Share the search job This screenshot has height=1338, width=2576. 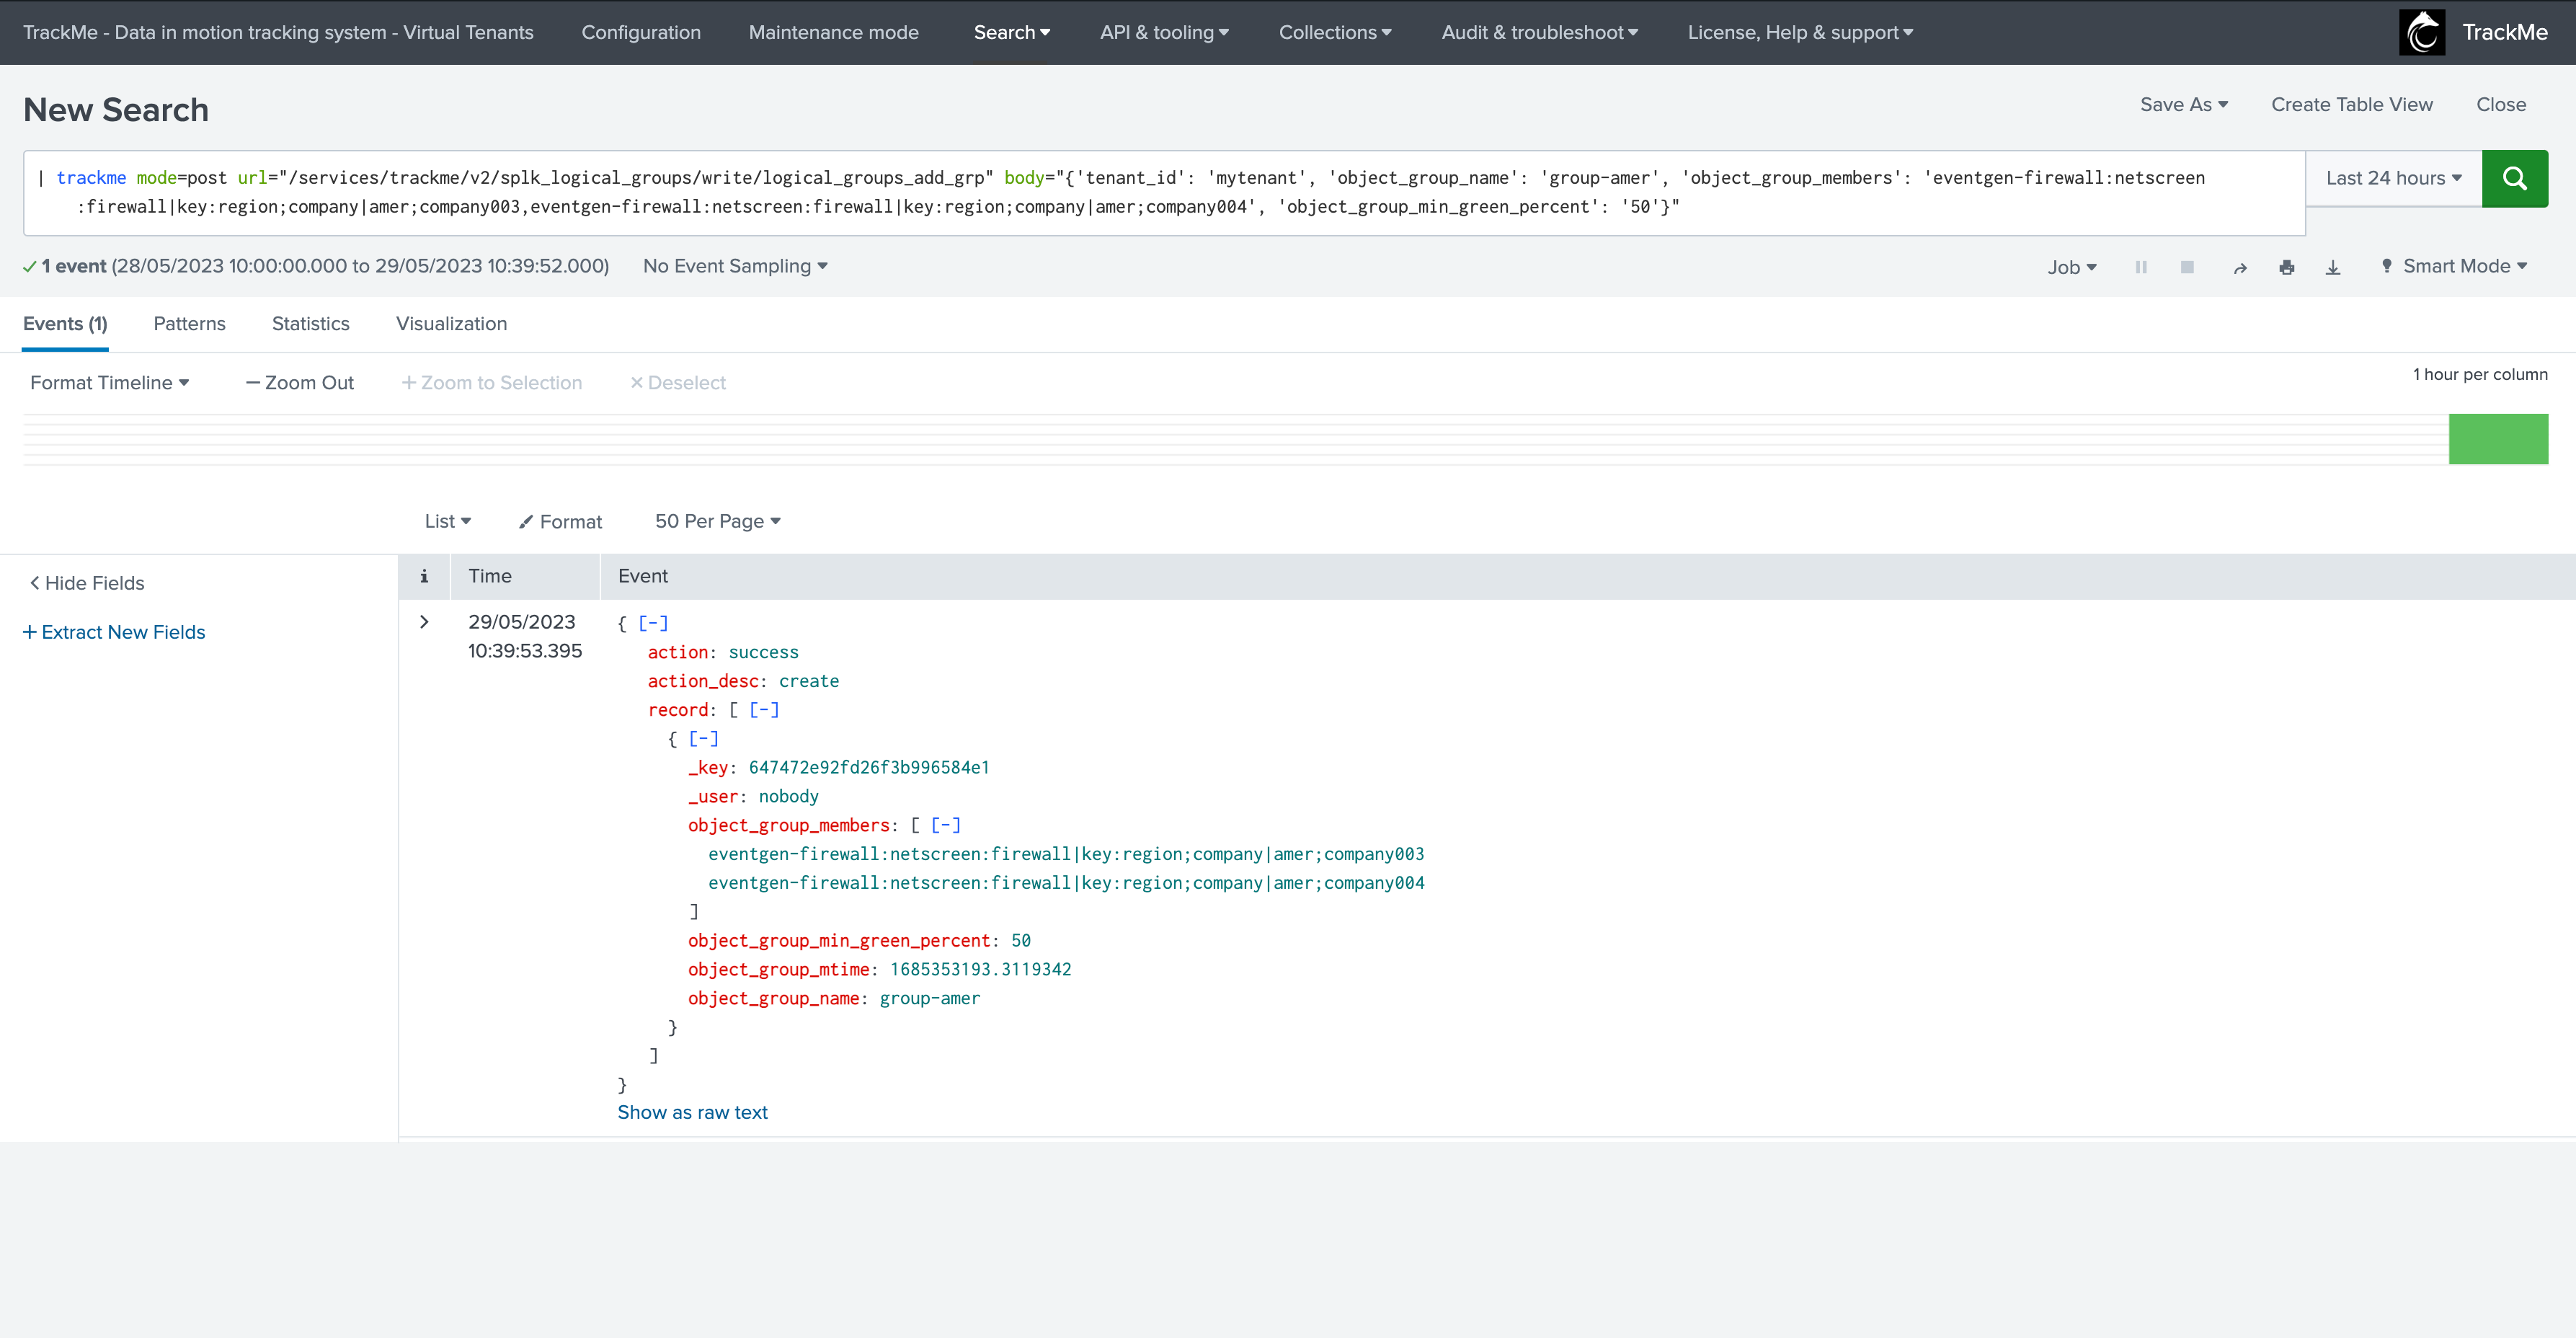pyautogui.click(x=2240, y=267)
